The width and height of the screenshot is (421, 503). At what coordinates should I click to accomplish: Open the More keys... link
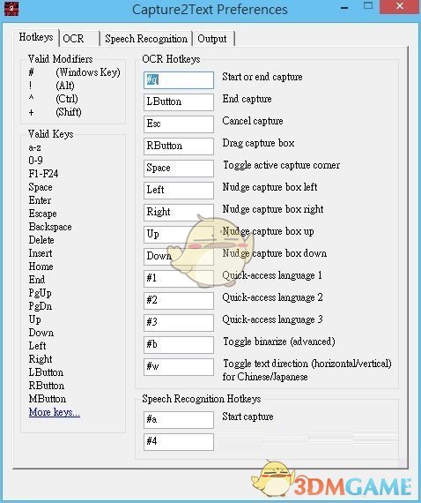54,412
